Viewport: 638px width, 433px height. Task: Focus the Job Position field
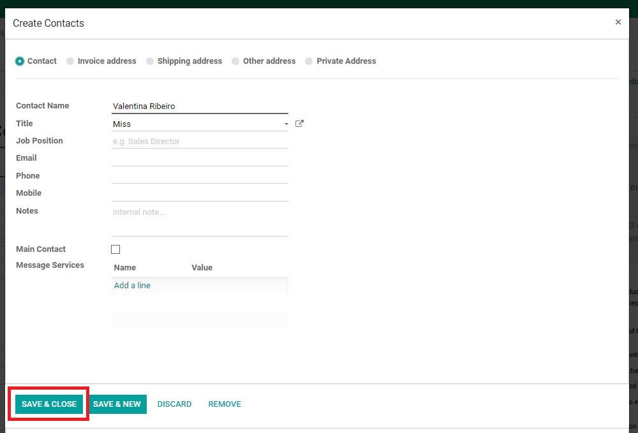(x=200, y=142)
